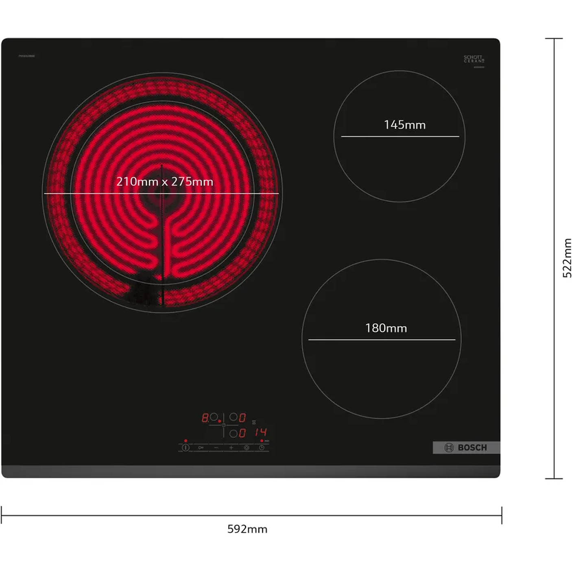Click the 592mm width dimension label
572x572 pixels.
click(x=247, y=529)
